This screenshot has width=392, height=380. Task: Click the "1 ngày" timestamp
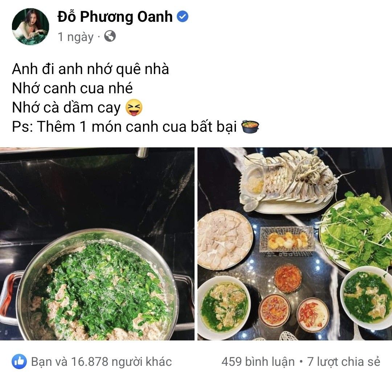point(75,37)
